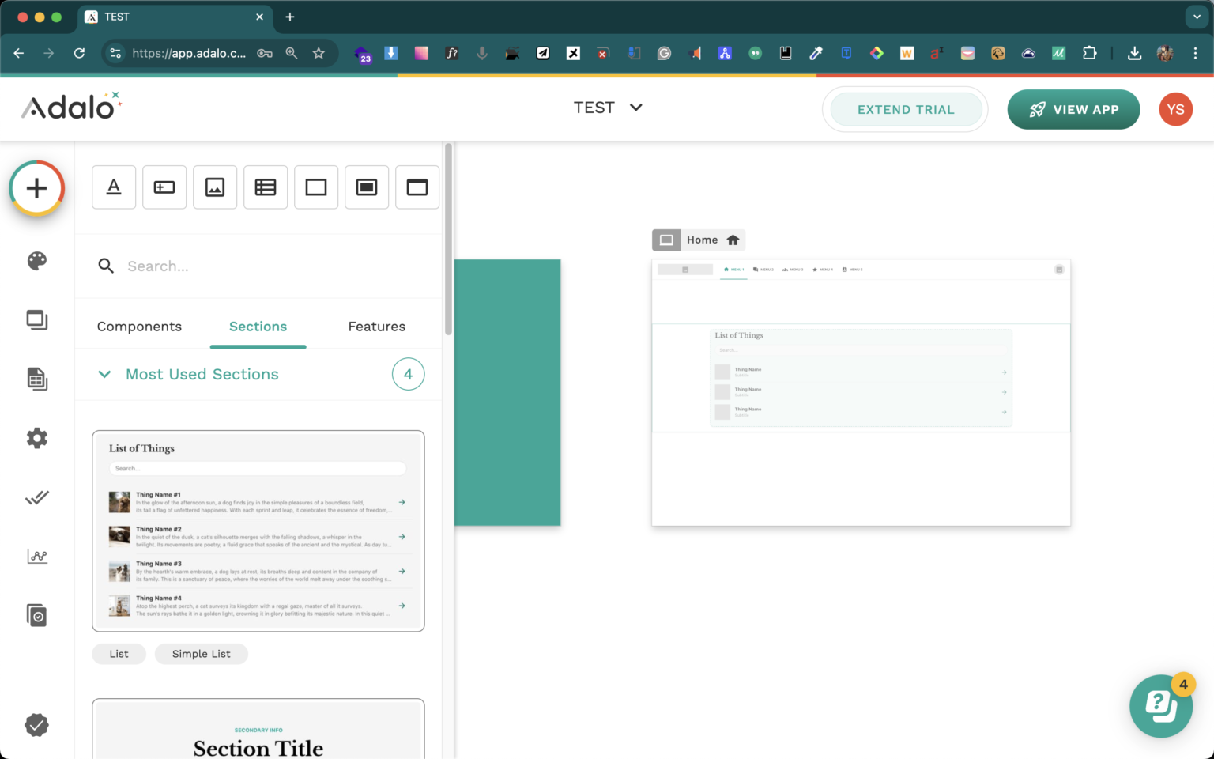The width and height of the screenshot is (1214, 759).
Task: Select the Image component shortcut icon
Action: [215, 187]
